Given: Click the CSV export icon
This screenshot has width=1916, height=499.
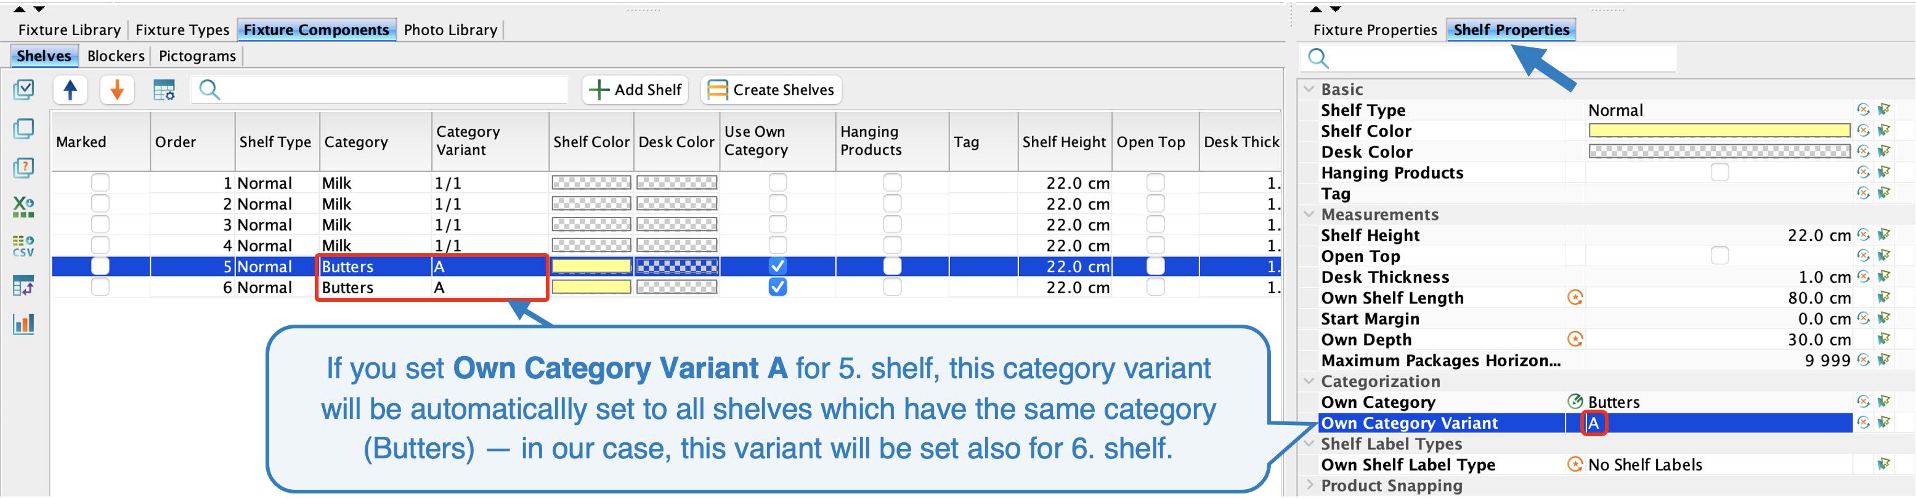Looking at the screenshot, I should click(23, 245).
